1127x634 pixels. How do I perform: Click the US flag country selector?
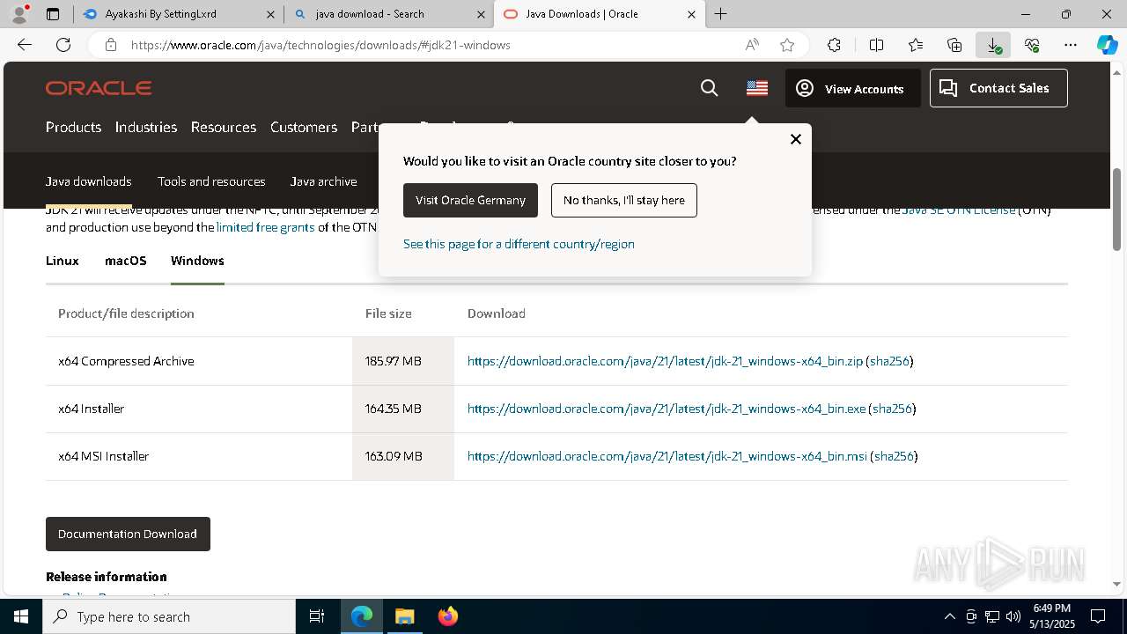click(757, 88)
